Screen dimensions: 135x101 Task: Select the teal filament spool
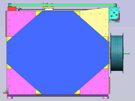(117, 53)
